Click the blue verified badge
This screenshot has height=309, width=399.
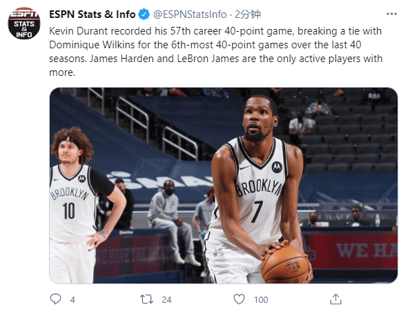point(144,14)
